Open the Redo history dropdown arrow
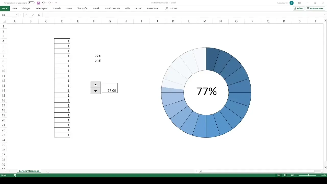This screenshot has height=184, width=327. click(52, 3)
